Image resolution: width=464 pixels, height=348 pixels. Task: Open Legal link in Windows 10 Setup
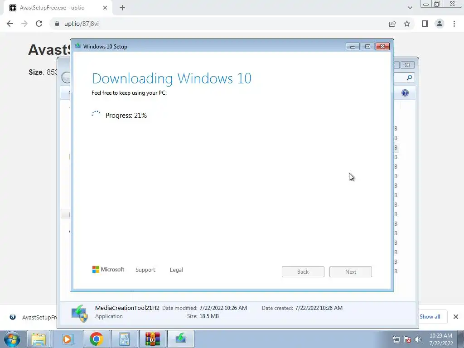coord(176,270)
